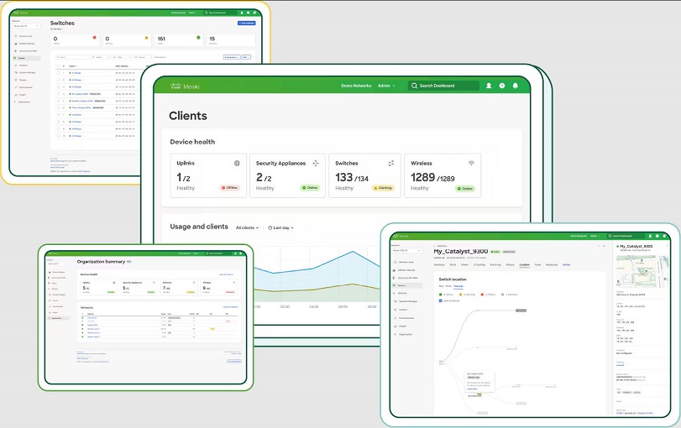
Task: Click the Cisco Meraki logo
Action: coord(182,86)
